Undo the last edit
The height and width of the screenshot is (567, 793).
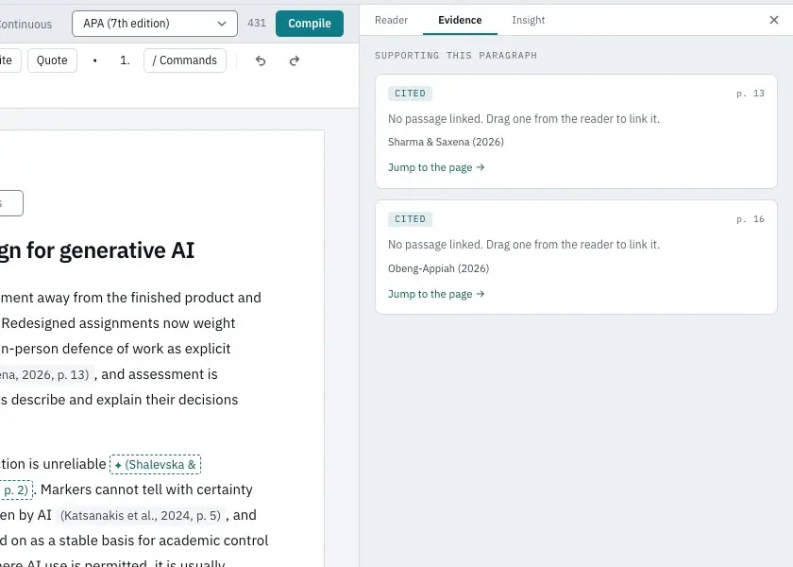[x=261, y=60]
